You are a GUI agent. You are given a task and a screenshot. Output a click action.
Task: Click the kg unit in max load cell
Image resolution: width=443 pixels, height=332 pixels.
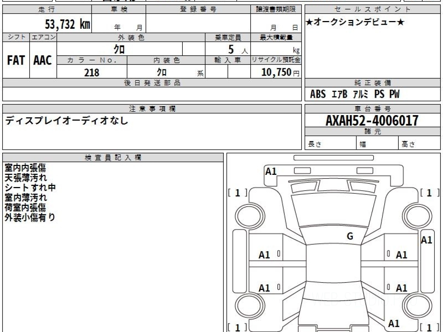coord(296,51)
